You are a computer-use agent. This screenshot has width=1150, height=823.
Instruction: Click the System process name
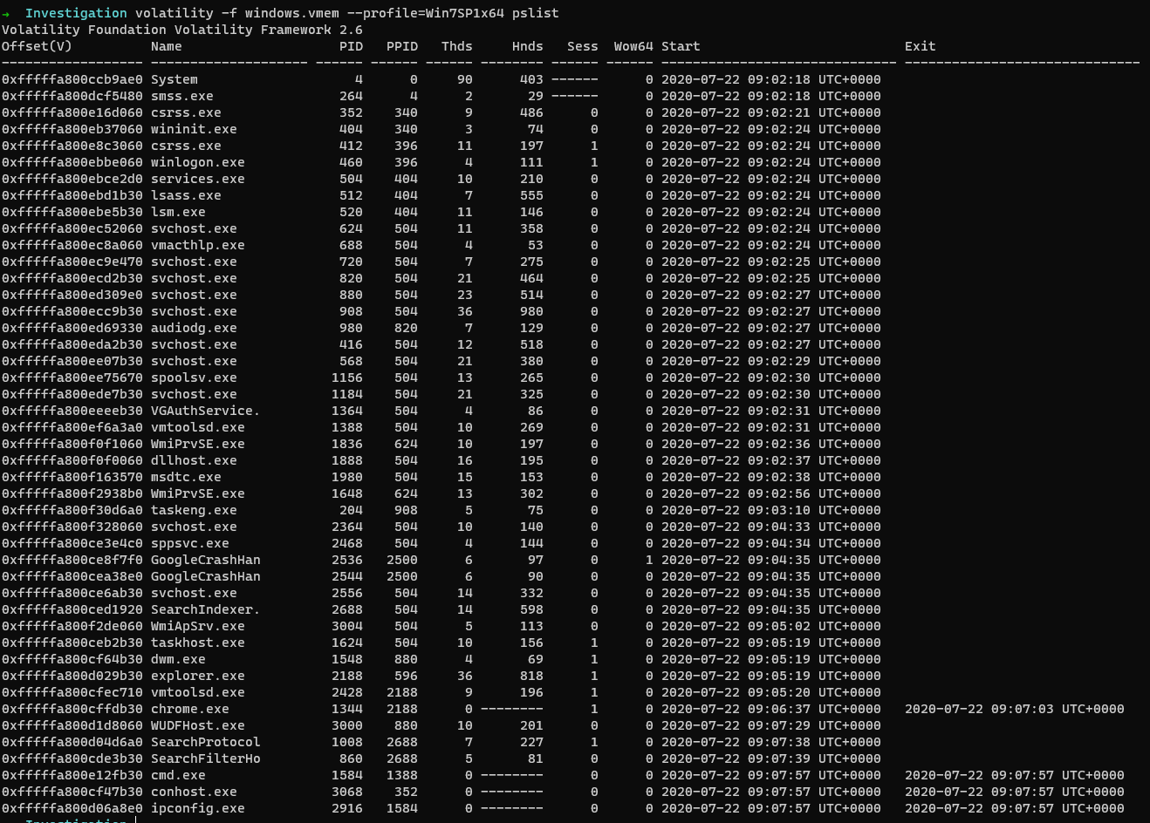[x=174, y=79]
